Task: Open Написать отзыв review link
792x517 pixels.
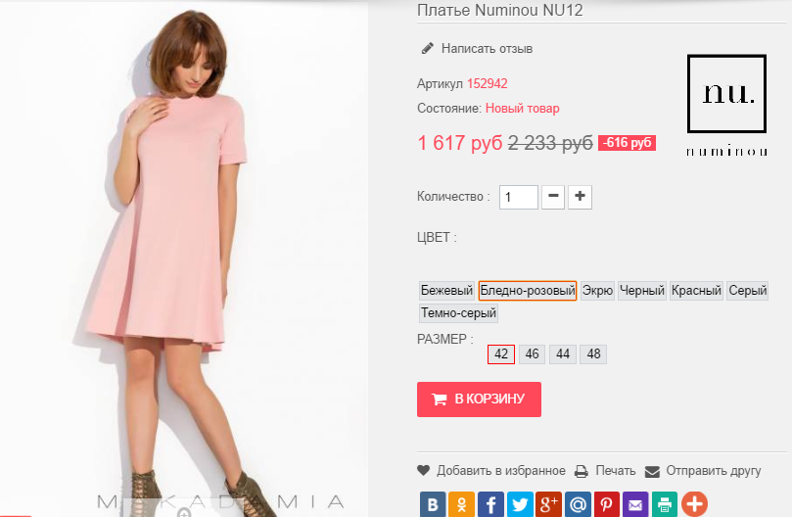Action: coord(486,48)
